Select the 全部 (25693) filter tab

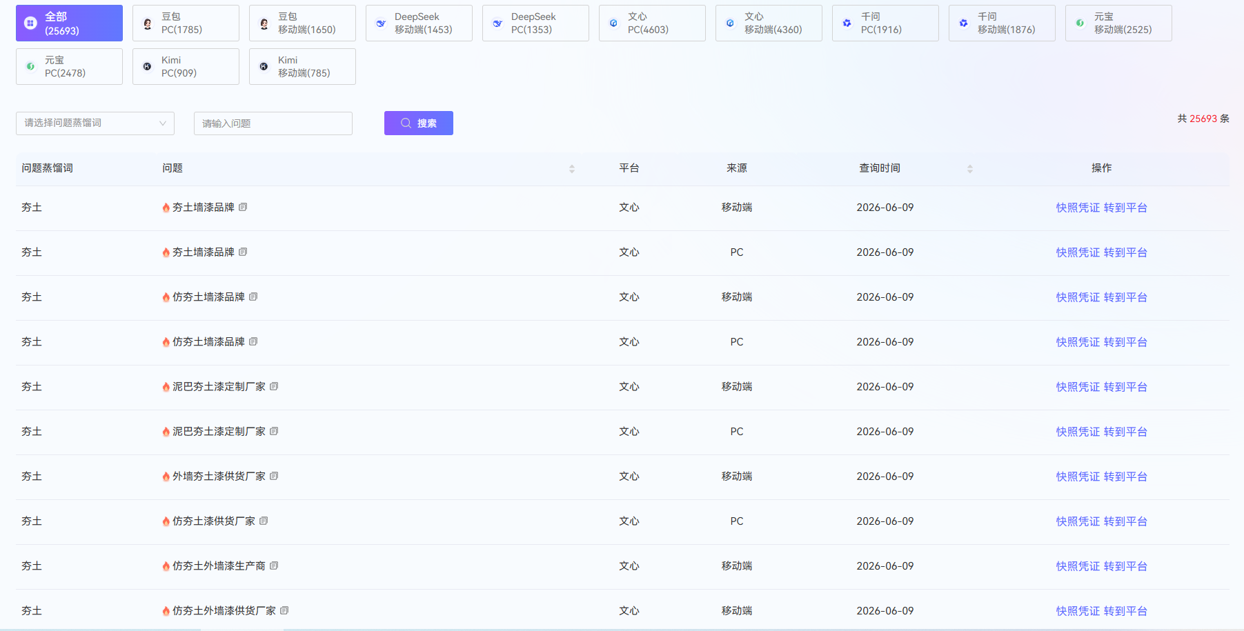[x=69, y=23]
